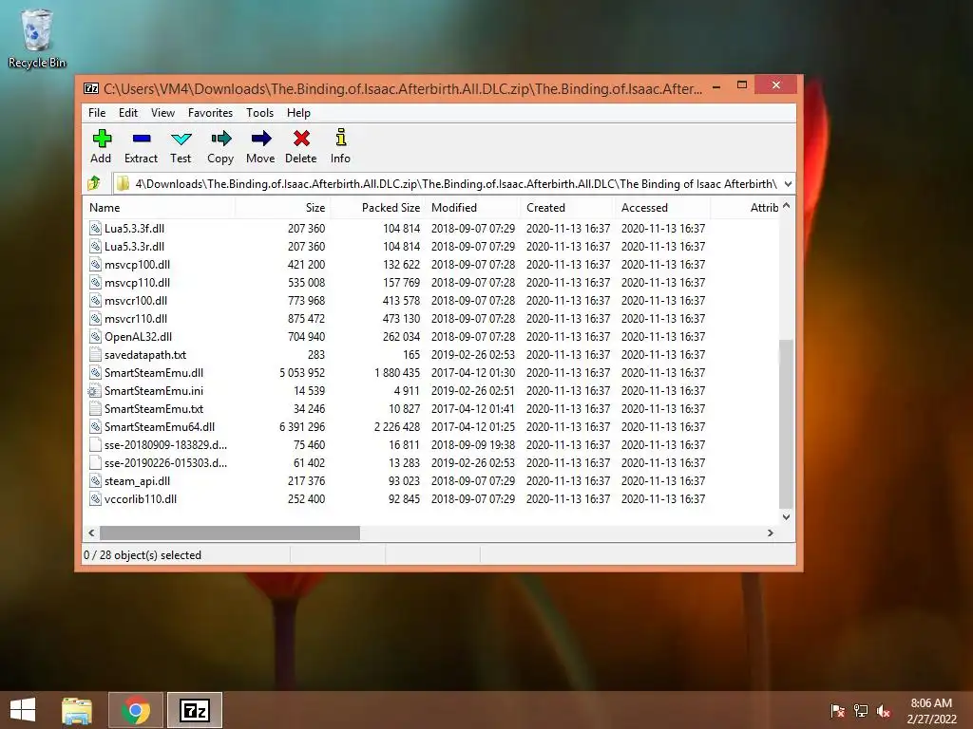
Task: Select the msvcp100.dll file icon
Action: (x=95, y=264)
